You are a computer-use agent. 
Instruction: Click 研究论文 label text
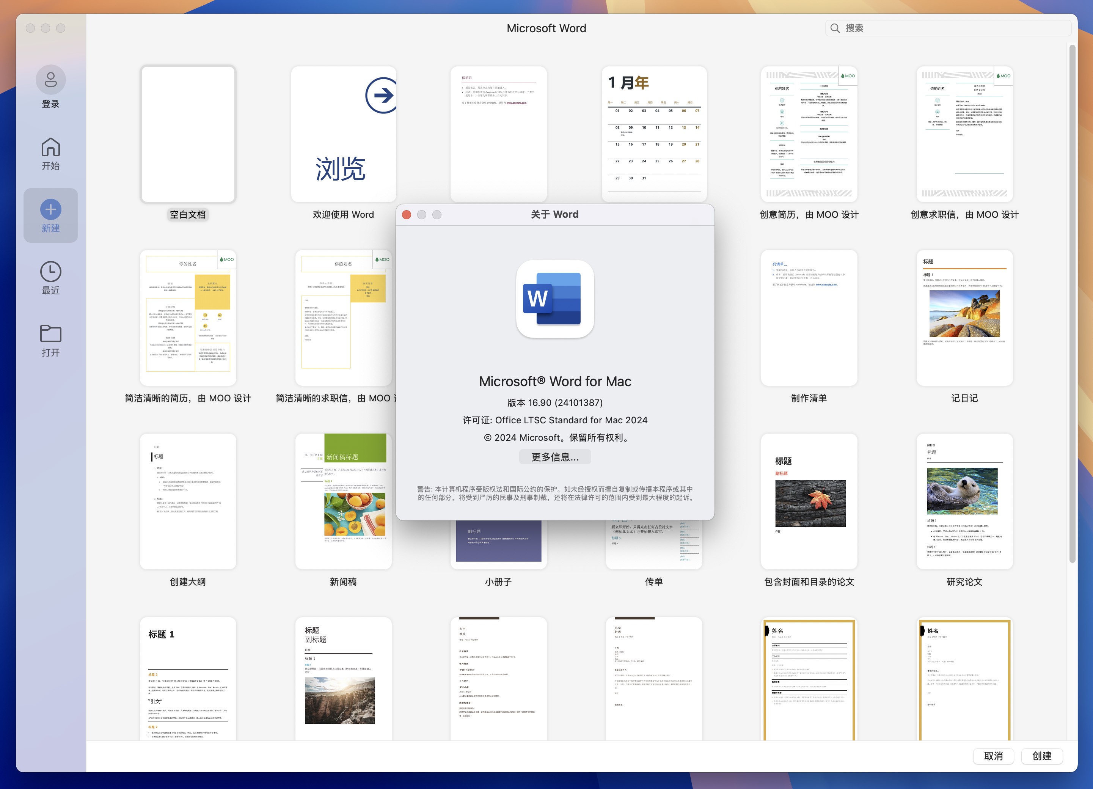(964, 582)
